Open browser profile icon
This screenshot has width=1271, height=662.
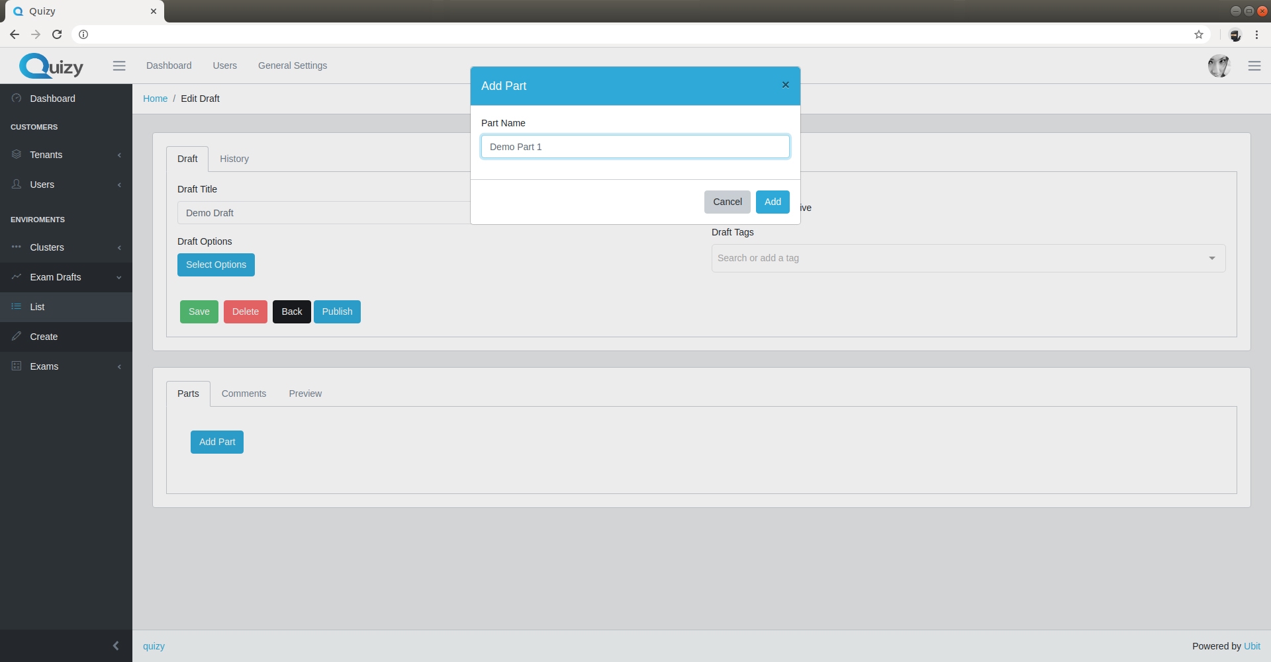pos(1235,35)
